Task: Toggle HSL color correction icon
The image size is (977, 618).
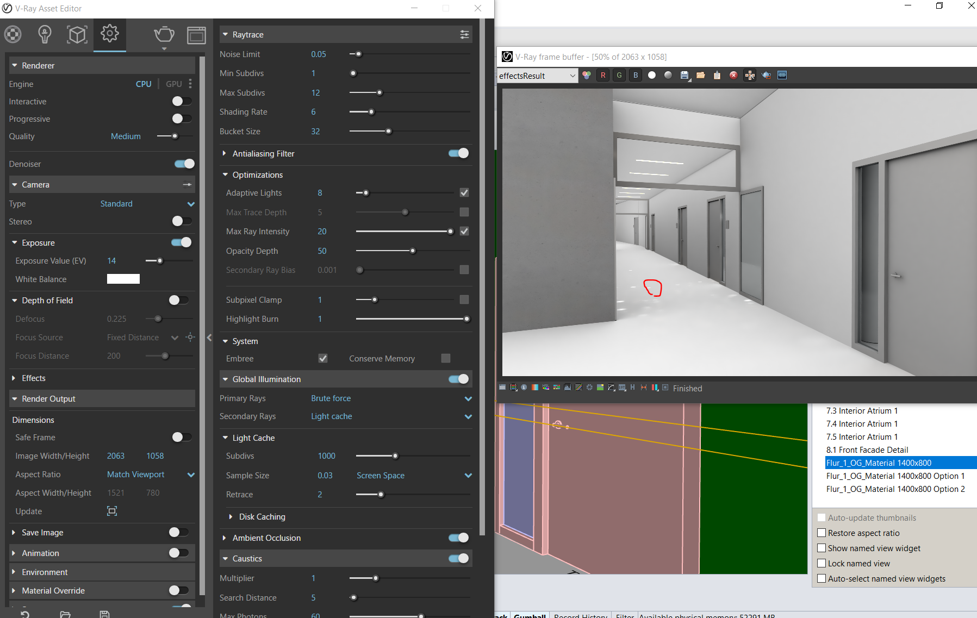Action: click(x=545, y=388)
